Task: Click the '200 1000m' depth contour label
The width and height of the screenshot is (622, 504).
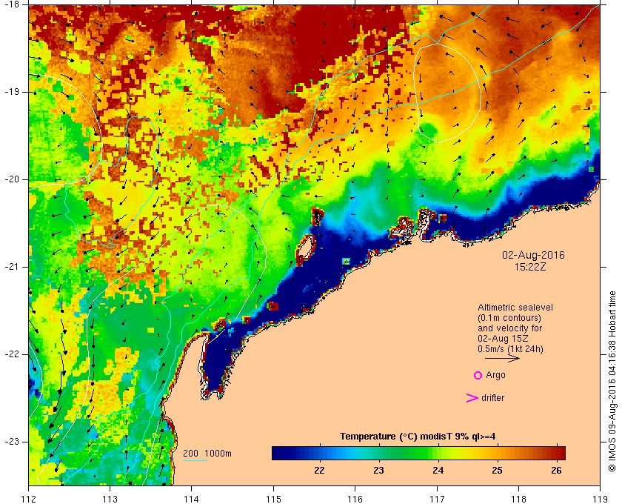Action: coord(207,454)
